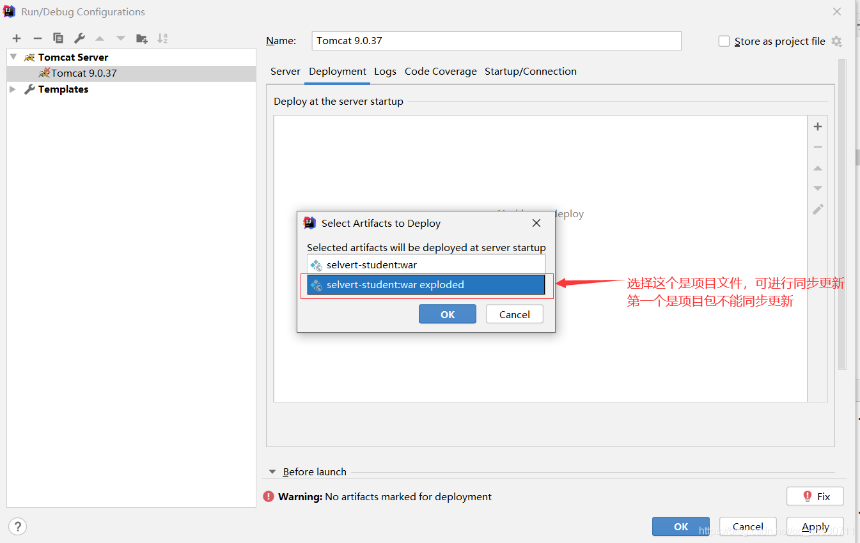
Task: Enable Store as project file checkbox
Action: 724,42
